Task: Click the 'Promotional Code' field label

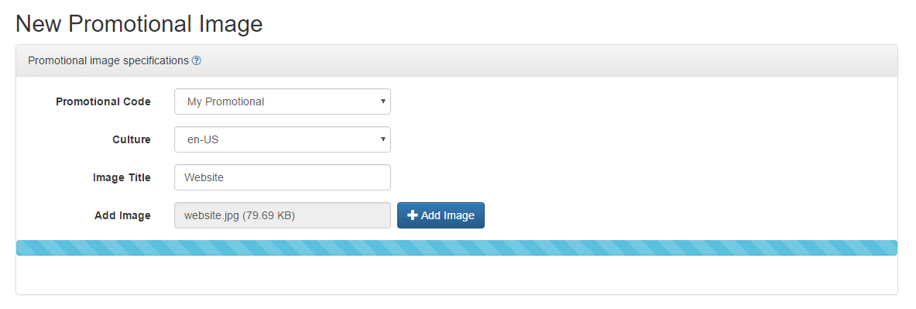Action: 104,101
